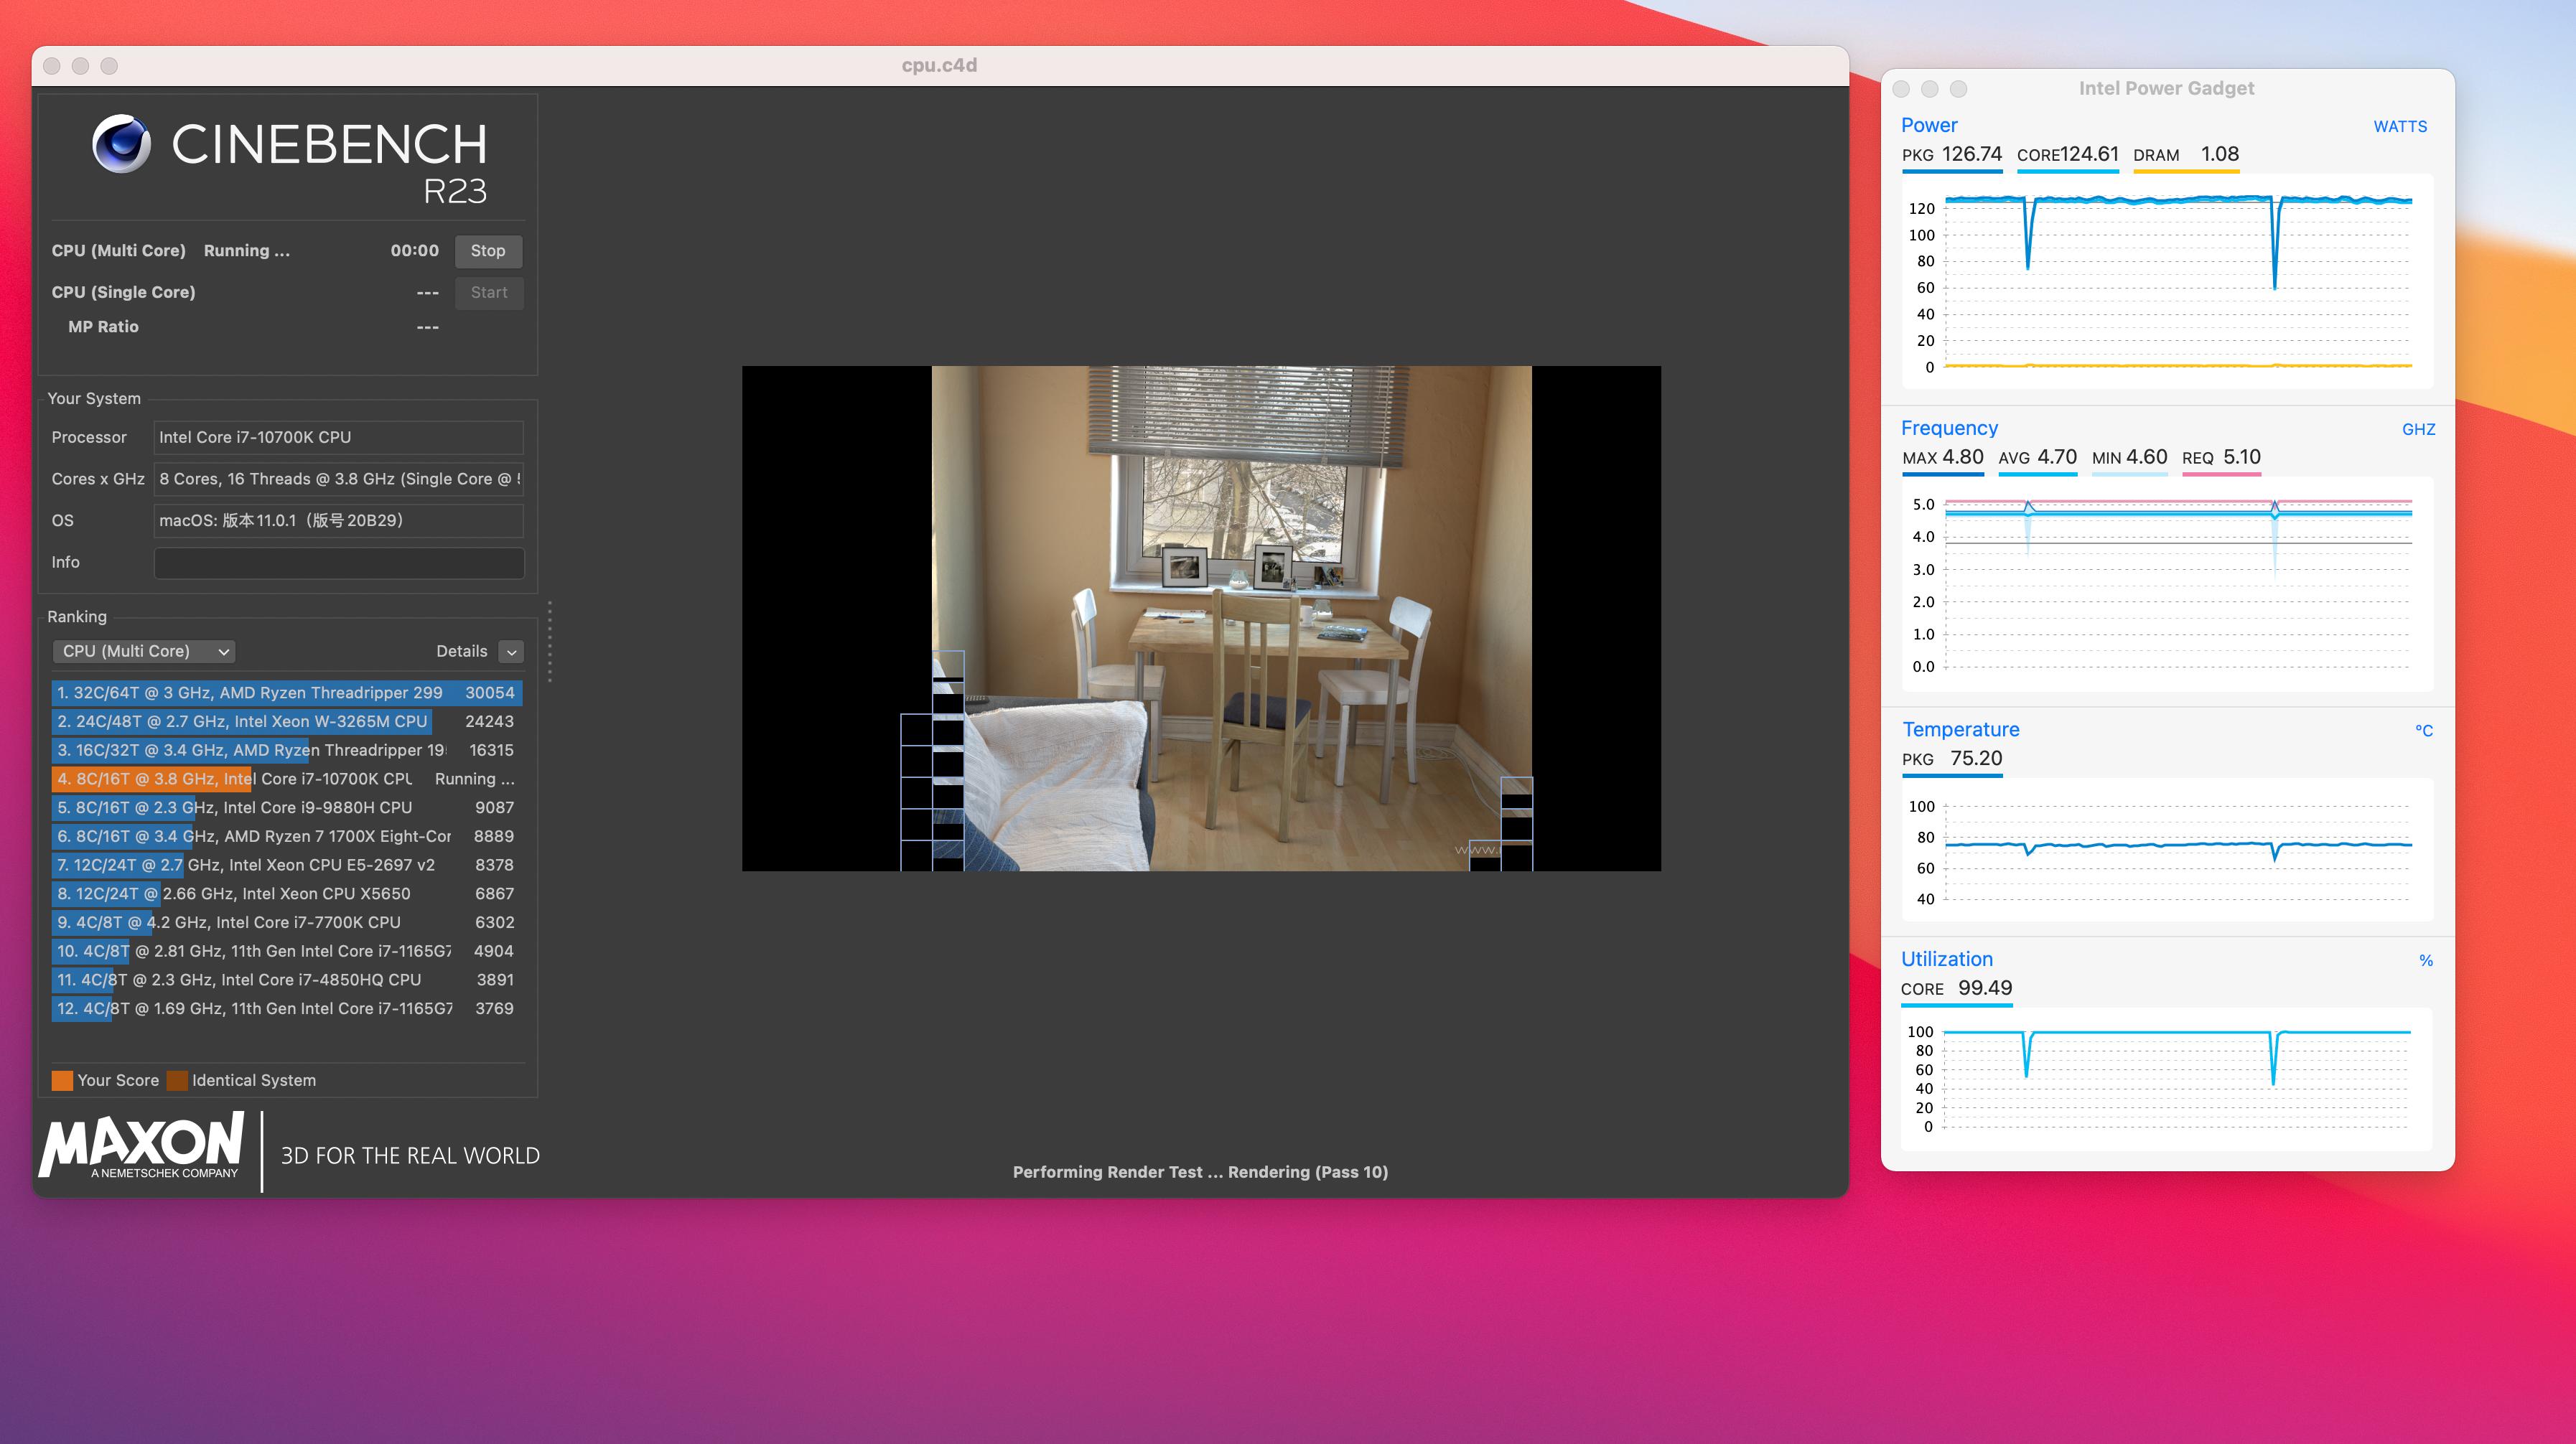2576x1444 pixels.
Task: Select the Processor name field
Action: pyautogui.click(x=338, y=438)
